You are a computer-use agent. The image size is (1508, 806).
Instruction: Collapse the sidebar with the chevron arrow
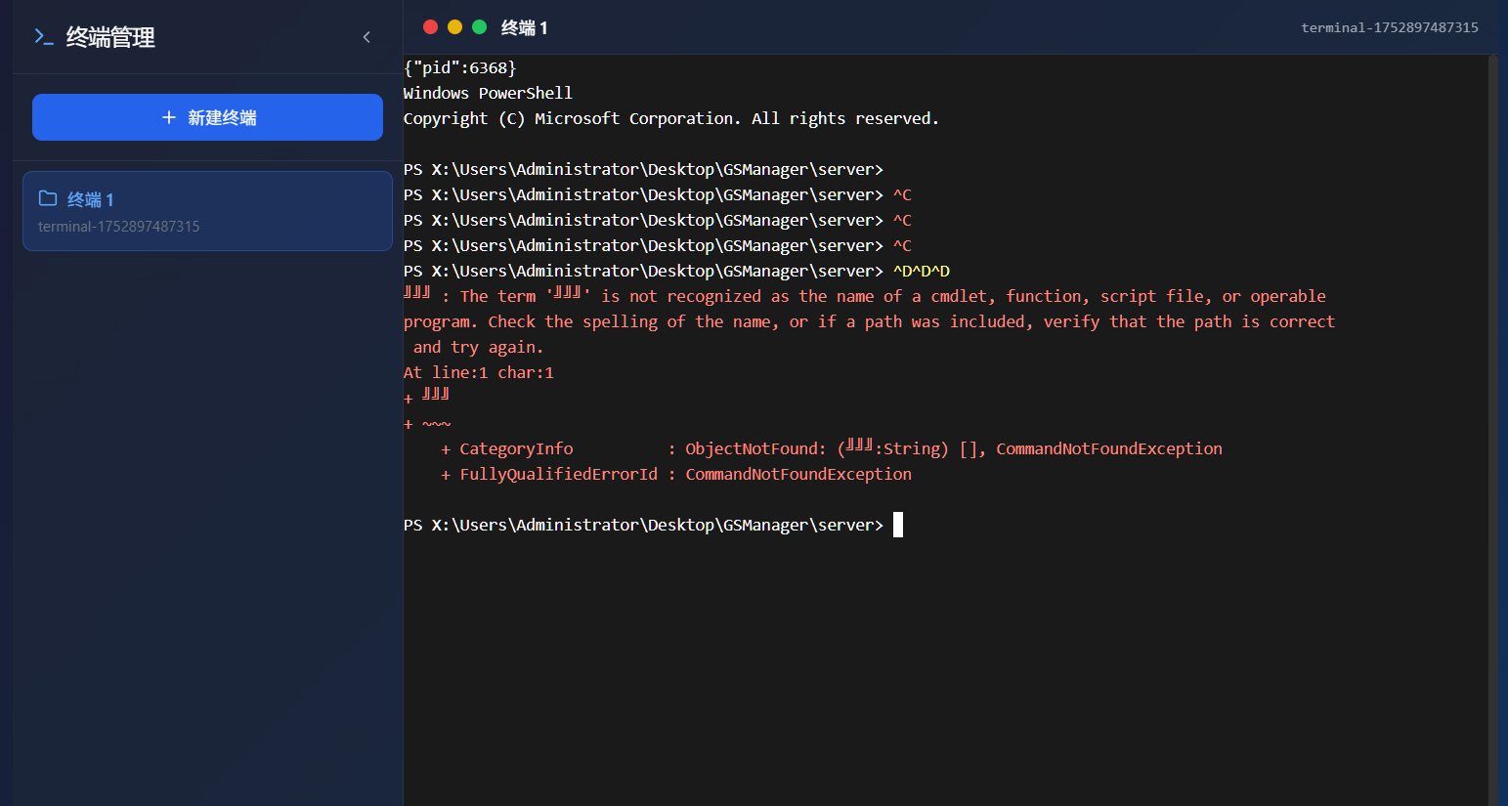(366, 37)
